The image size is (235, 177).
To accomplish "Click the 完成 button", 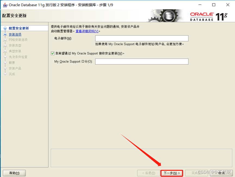I will click(196, 173).
